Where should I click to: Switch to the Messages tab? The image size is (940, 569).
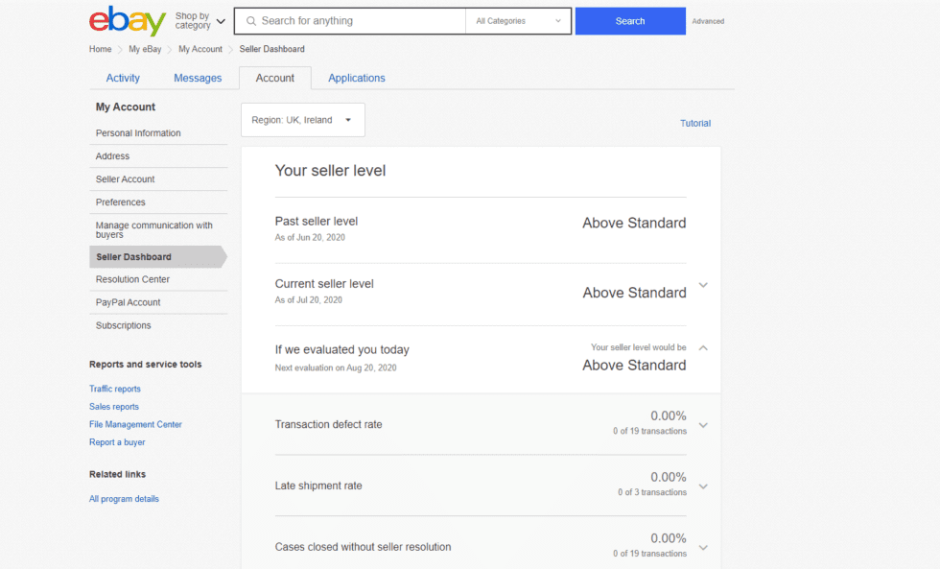[x=198, y=78]
